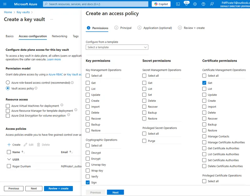The height and width of the screenshot is (196, 250).
Task: Click the trash Delete command
Action: (43, 145)
